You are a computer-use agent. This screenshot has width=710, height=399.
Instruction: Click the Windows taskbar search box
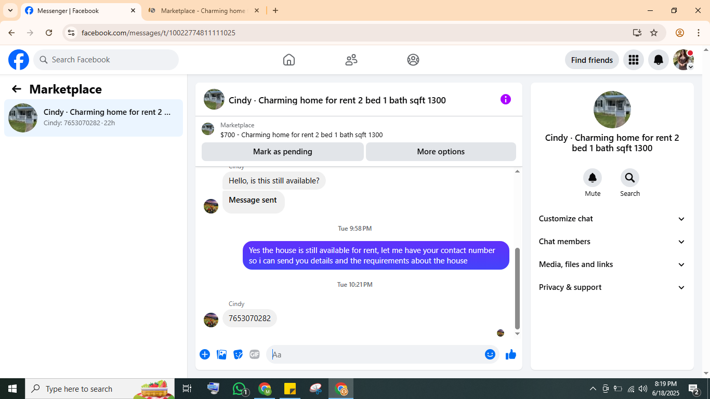tap(100, 389)
